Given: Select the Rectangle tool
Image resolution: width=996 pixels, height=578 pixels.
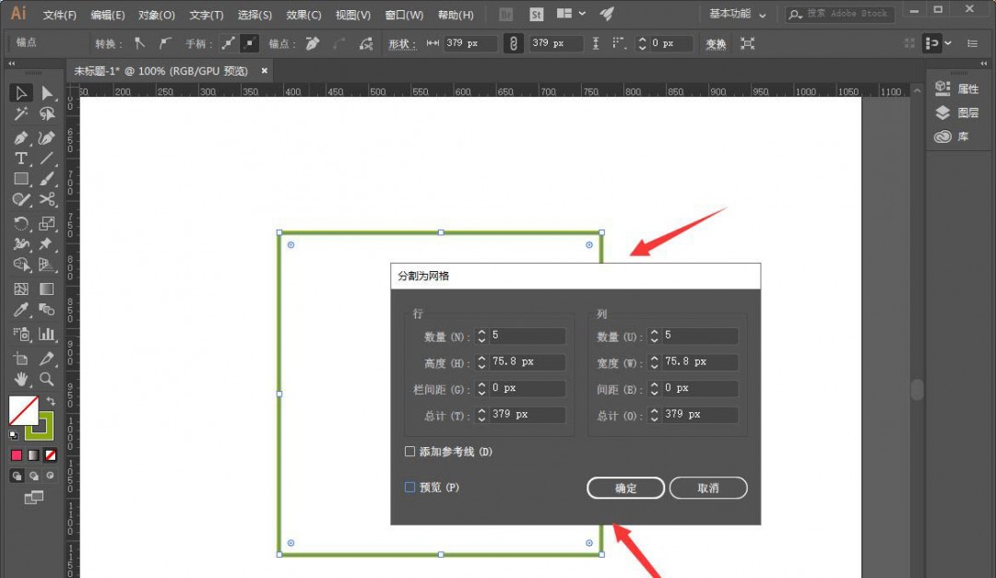Looking at the screenshot, I should tap(20, 179).
